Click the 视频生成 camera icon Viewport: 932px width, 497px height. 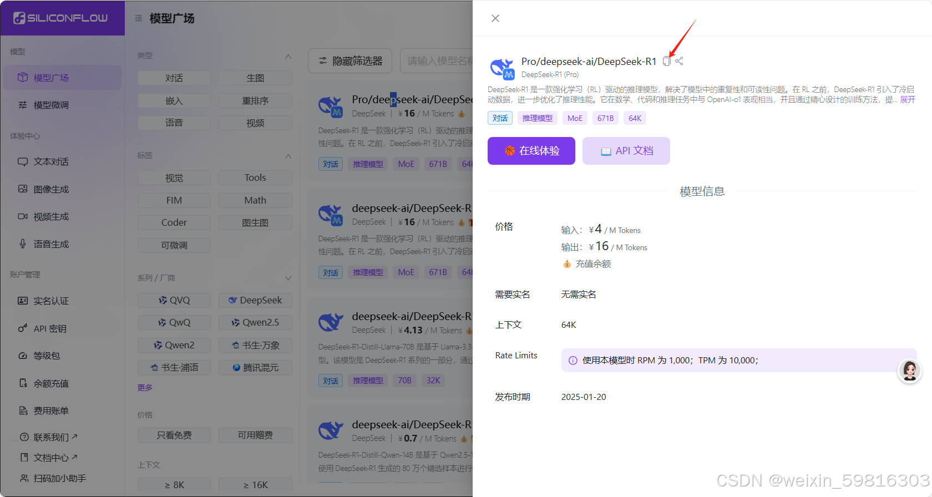coord(23,216)
